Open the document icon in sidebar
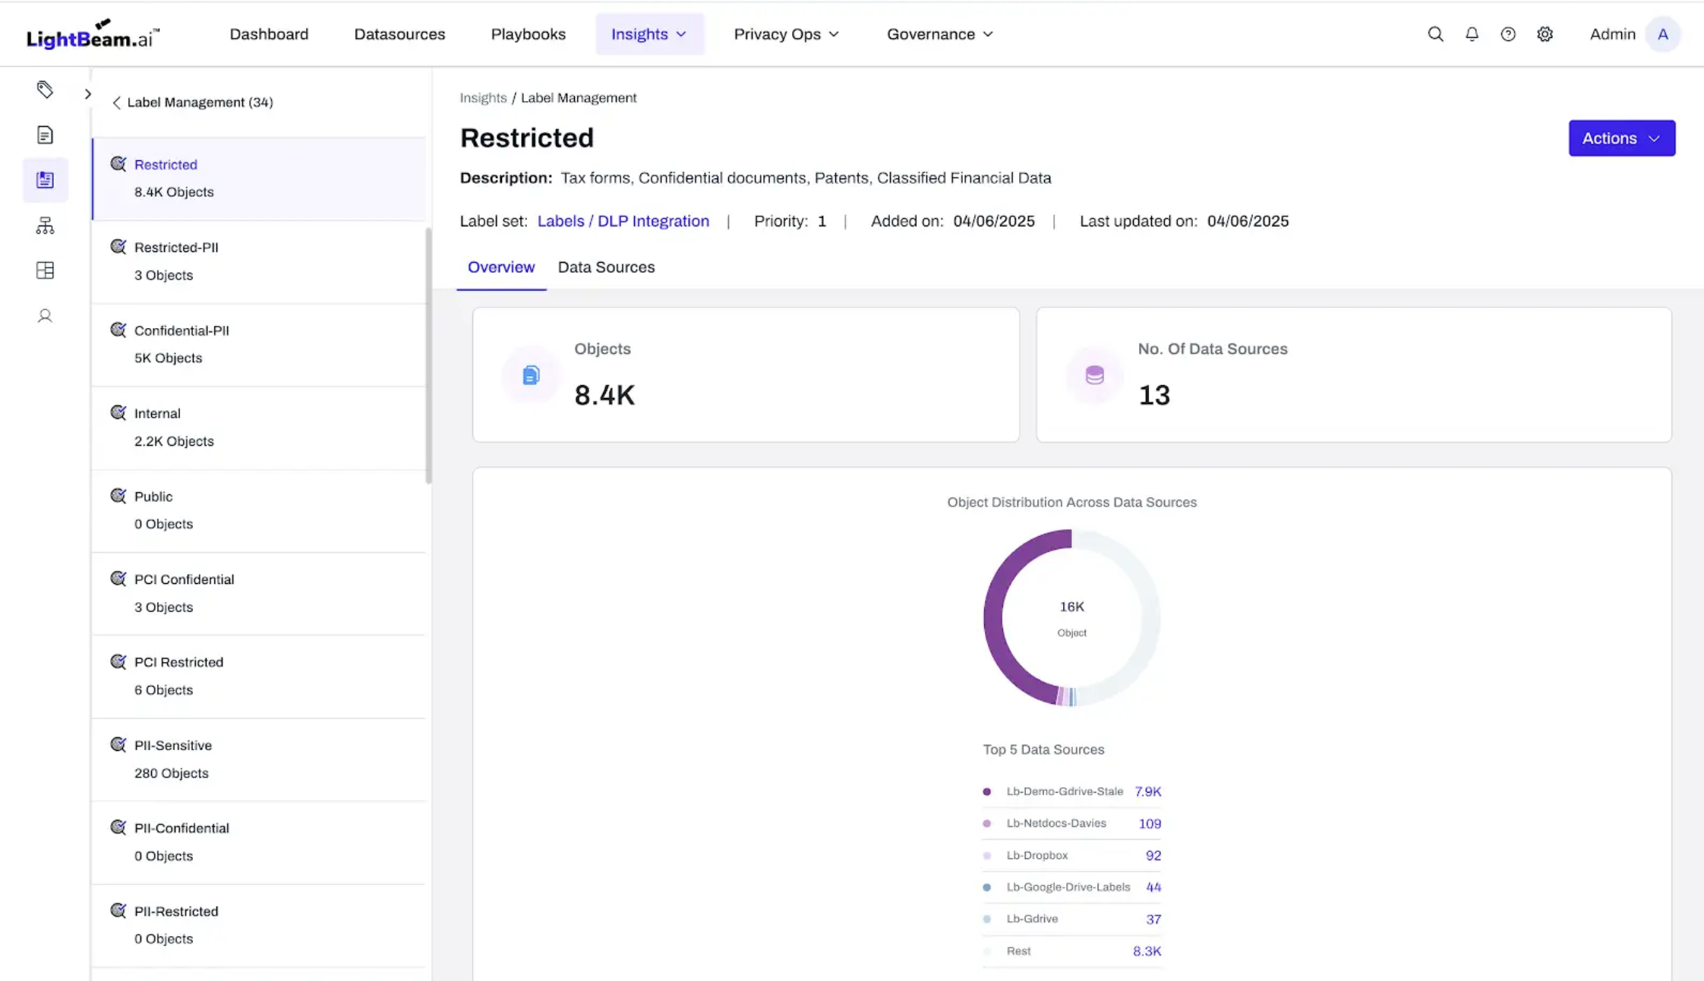 pyautogui.click(x=45, y=135)
